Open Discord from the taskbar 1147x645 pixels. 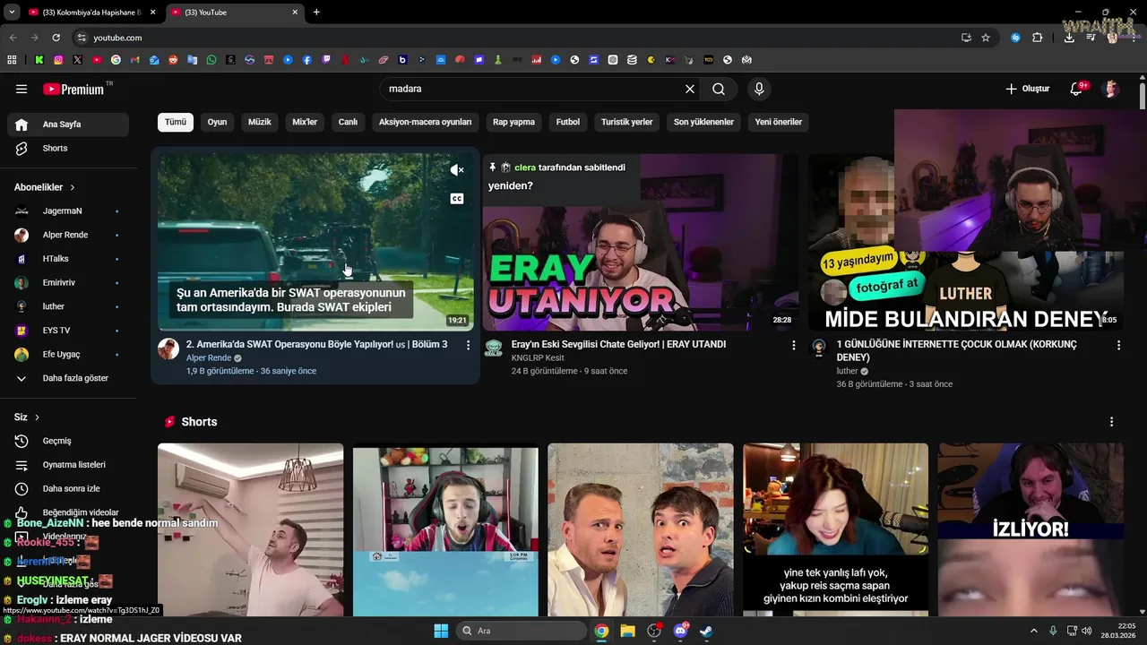[680, 631]
